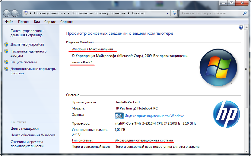Screen dimensions: 251x156
Task: Open the Файл menu
Action: click(9, 22)
